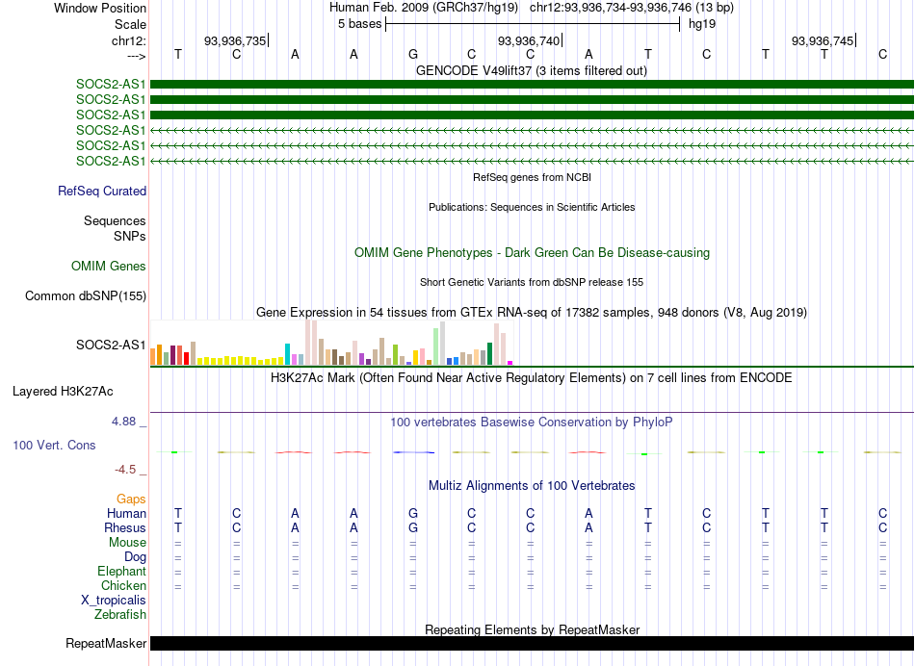Viewport: 915px width, 666px height.
Task: Select the Zebrafish alignment row label
Action: coord(120,614)
